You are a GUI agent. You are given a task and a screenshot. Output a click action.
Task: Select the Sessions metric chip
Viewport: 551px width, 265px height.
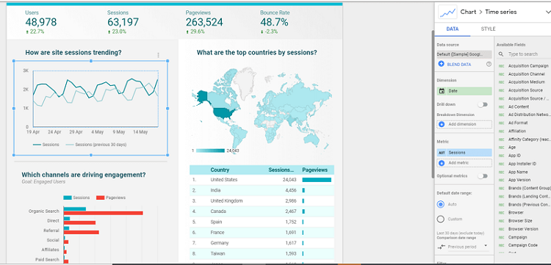pyautogui.click(x=464, y=153)
